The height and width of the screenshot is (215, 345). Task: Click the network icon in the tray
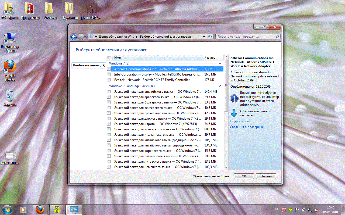point(310,209)
